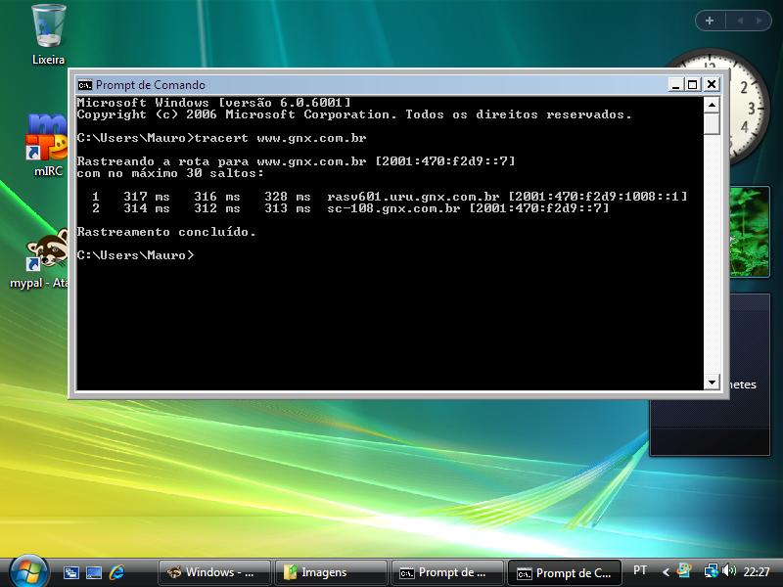The image size is (783, 587).
Task: Click the network connection tray icon
Action: [x=711, y=571]
